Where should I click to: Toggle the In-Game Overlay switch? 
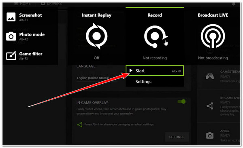181,101
